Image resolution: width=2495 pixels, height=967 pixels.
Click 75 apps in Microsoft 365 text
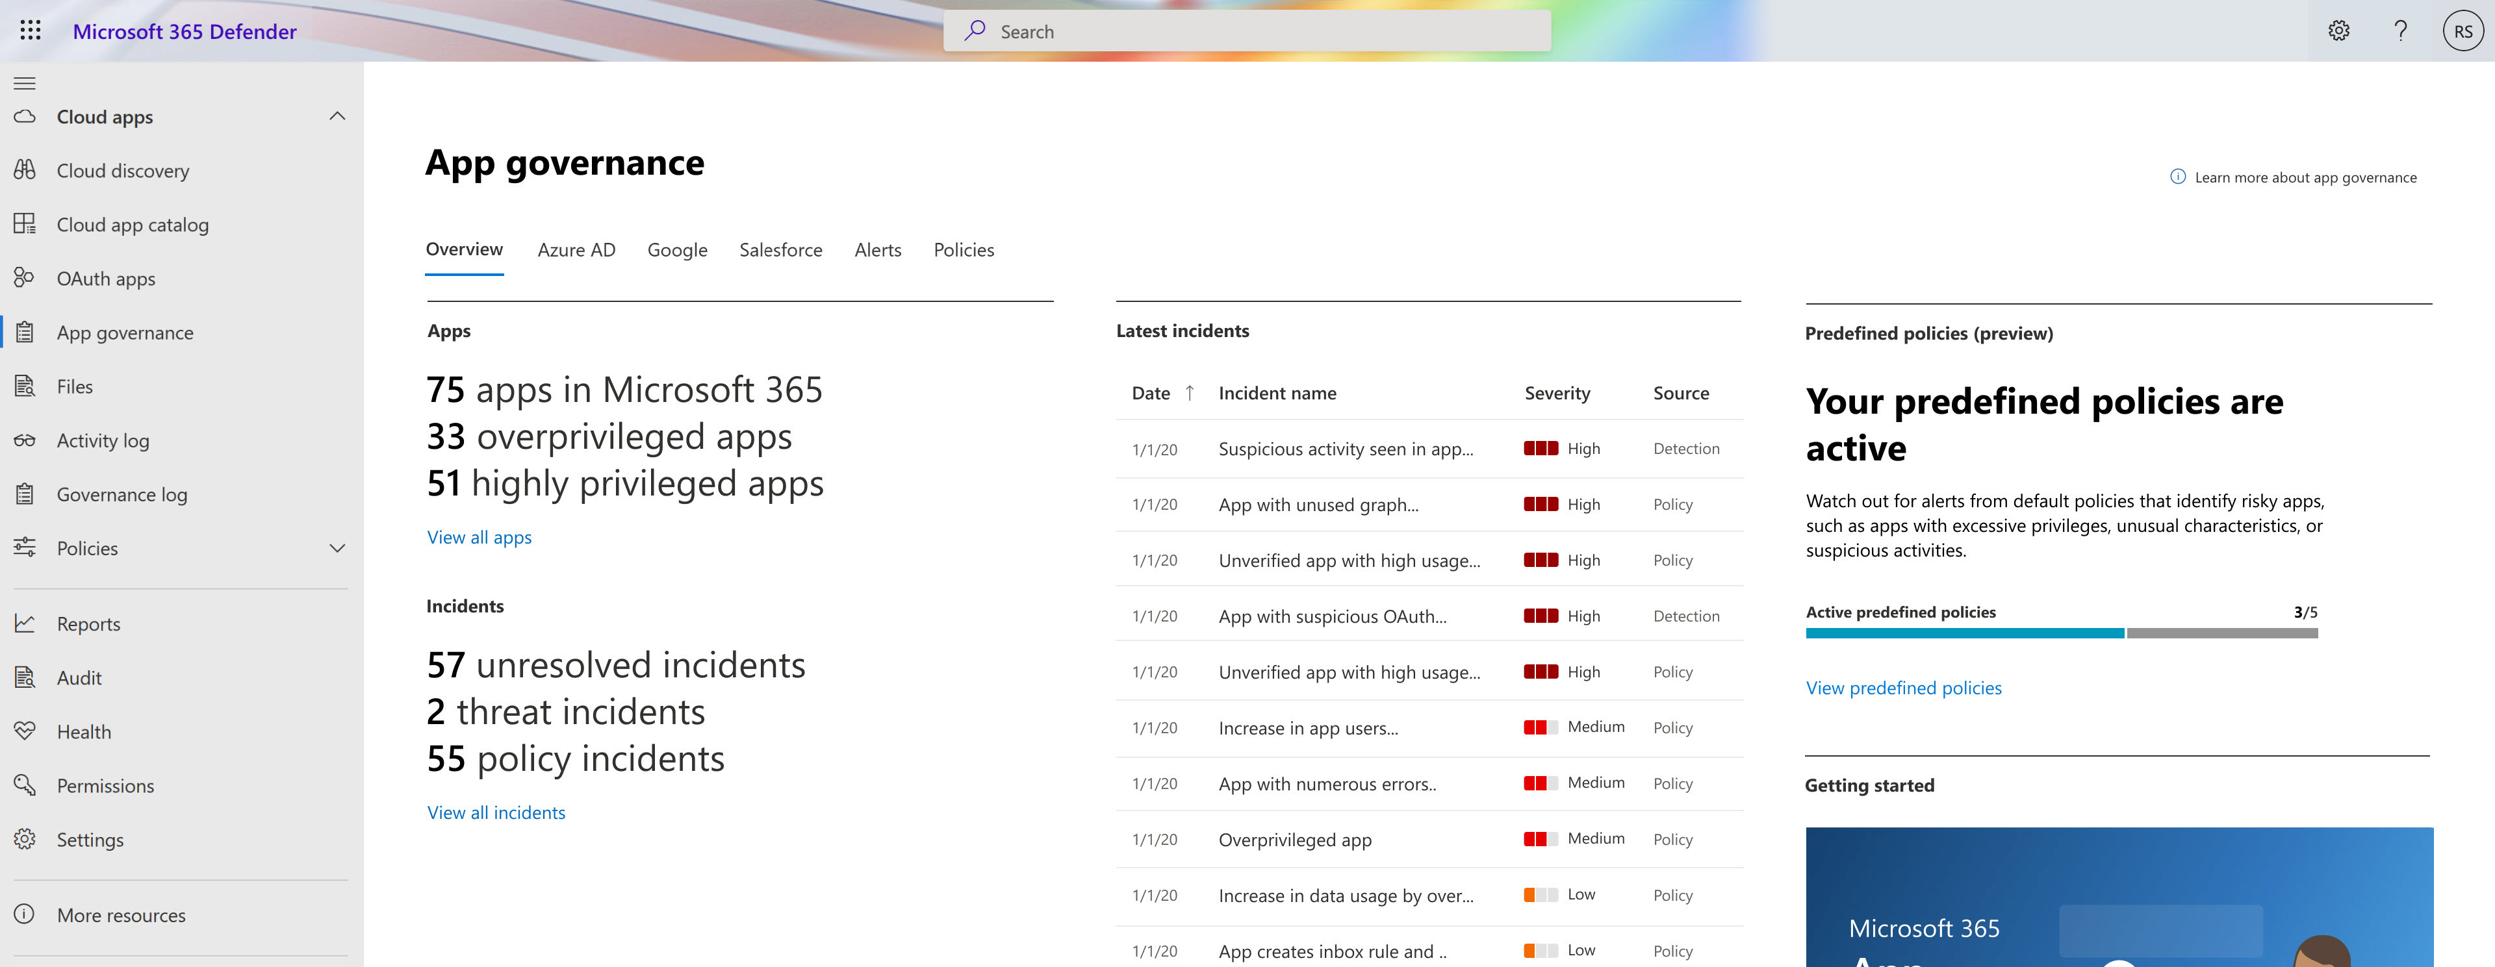624,390
